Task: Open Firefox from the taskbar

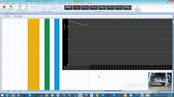Action: click(x=86, y=95)
